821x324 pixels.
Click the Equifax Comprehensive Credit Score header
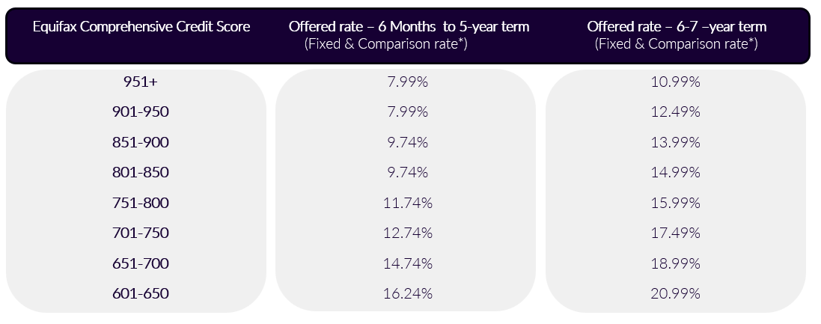pos(141,27)
